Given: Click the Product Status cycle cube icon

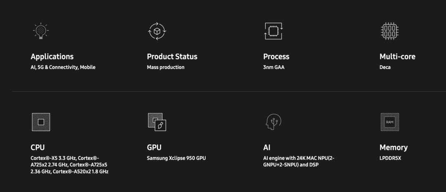Looking at the screenshot, I should (157, 31).
